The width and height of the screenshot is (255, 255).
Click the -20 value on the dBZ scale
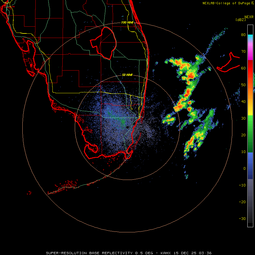click(x=242, y=202)
